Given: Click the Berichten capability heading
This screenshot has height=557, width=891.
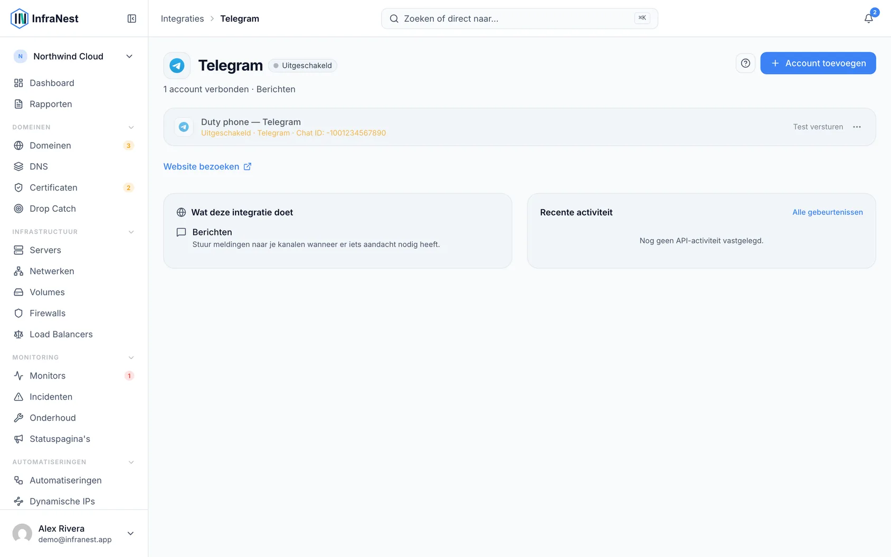Looking at the screenshot, I should pos(212,232).
